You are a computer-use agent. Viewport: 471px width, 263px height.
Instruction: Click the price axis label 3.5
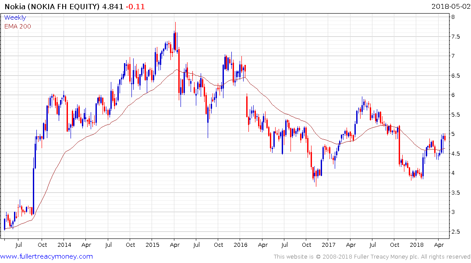455,193
